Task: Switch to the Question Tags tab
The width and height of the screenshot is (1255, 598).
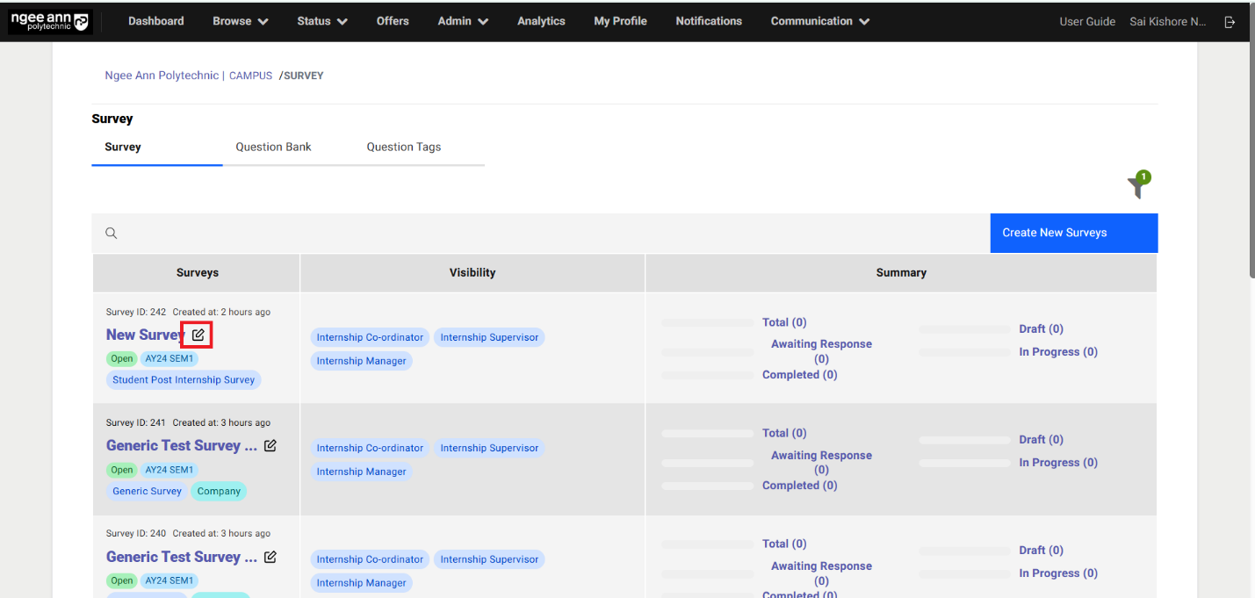Action: click(x=403, y=147)
